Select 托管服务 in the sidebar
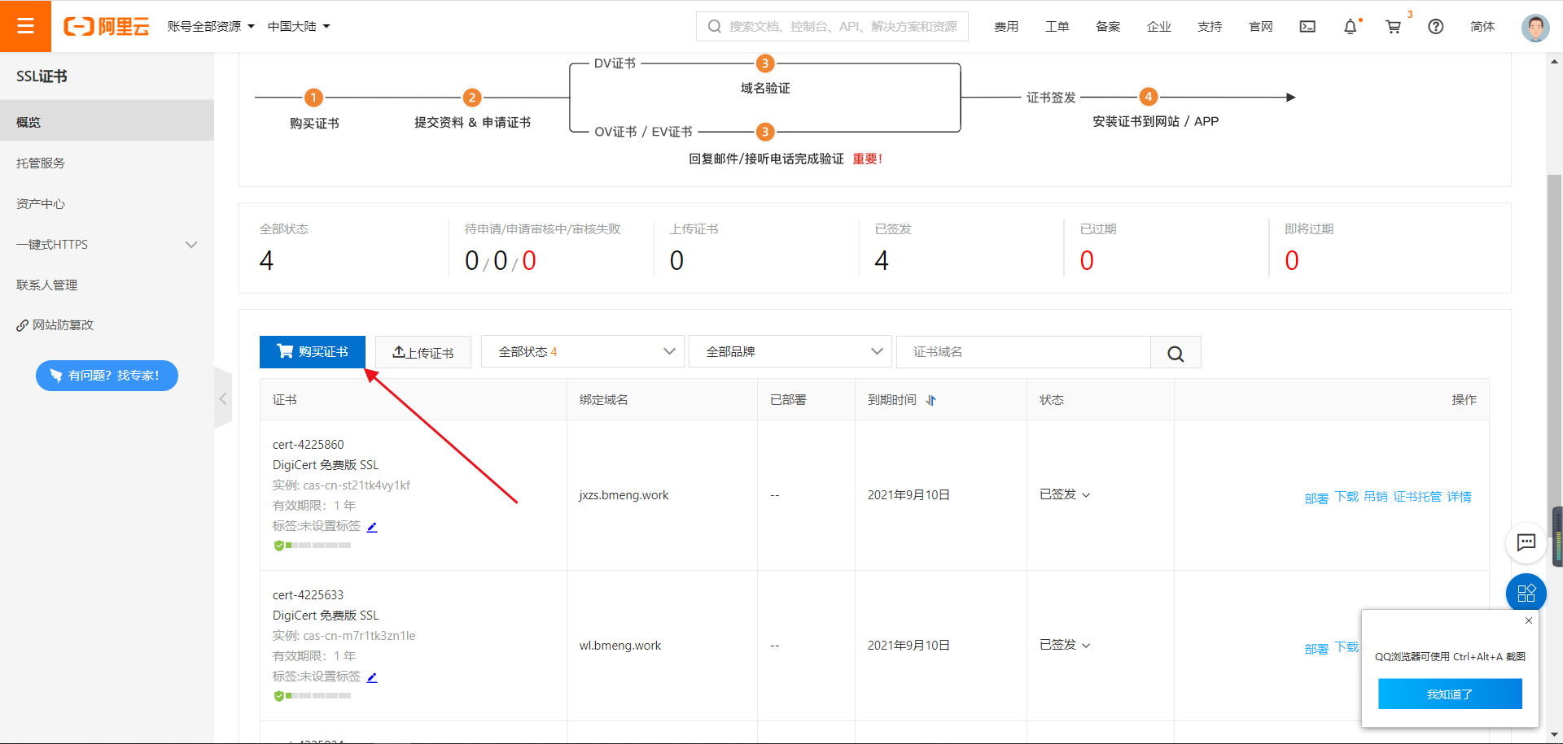This screenshot has width=1563, height=744. click(x=41, y=163)
